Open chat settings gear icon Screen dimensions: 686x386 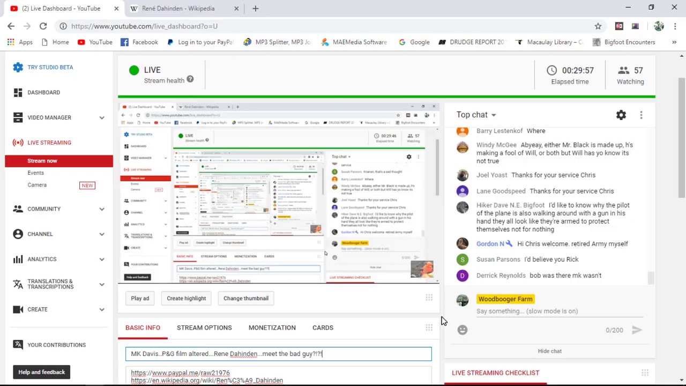point(621,115)
